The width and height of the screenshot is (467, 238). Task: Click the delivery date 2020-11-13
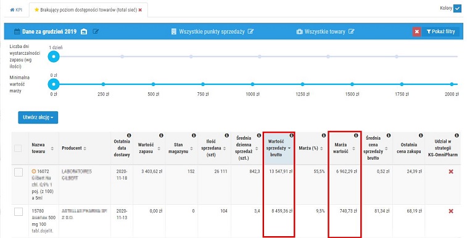(122, 214)
